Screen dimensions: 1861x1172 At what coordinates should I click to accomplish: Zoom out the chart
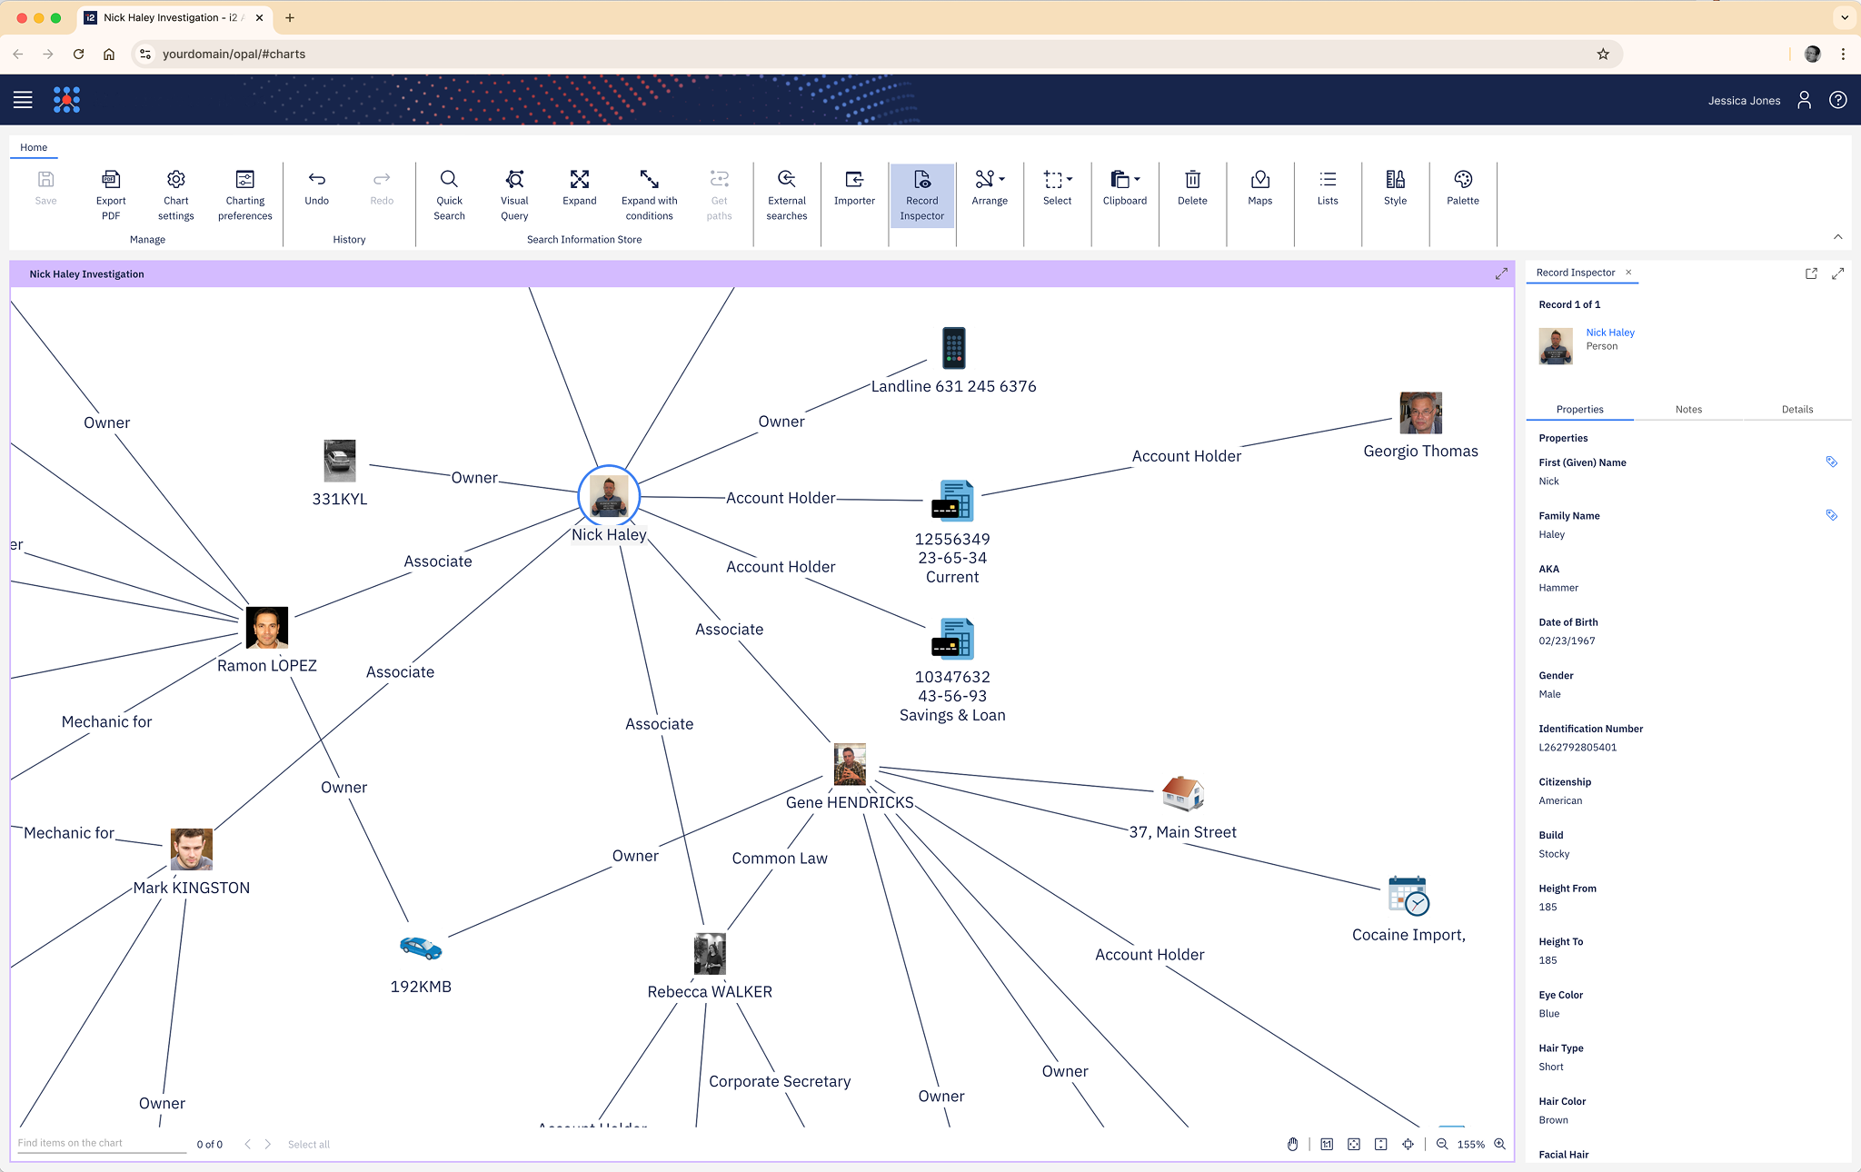pos(1442,1145)
